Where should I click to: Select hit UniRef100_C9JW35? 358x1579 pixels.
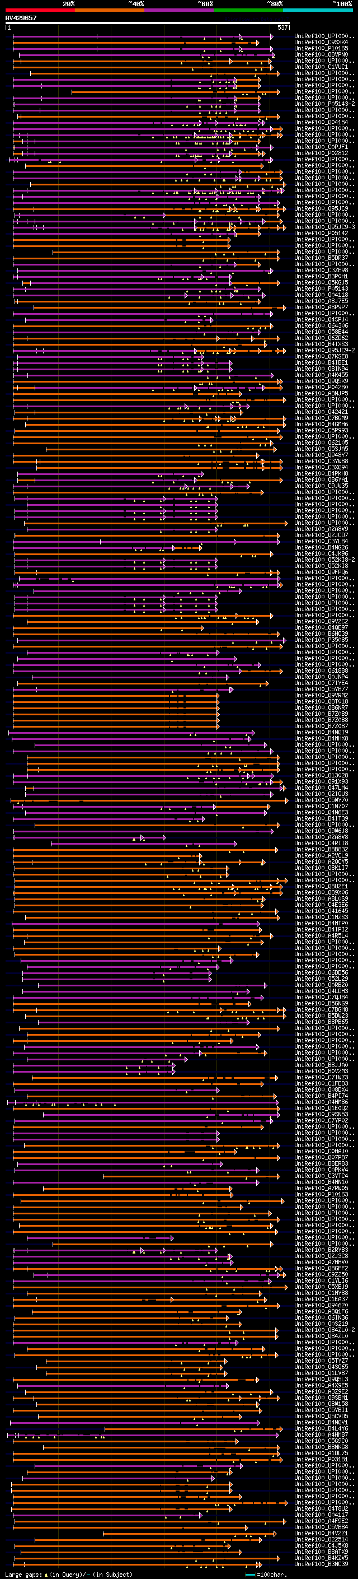(321, 486)
